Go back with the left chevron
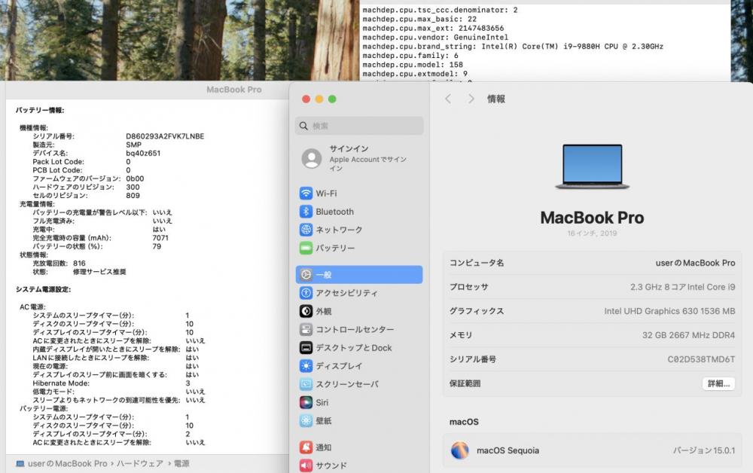 click(x=448, y=99)
